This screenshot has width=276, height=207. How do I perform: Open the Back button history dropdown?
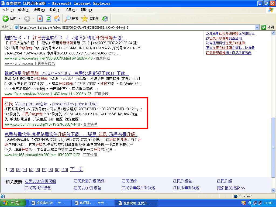20,19
